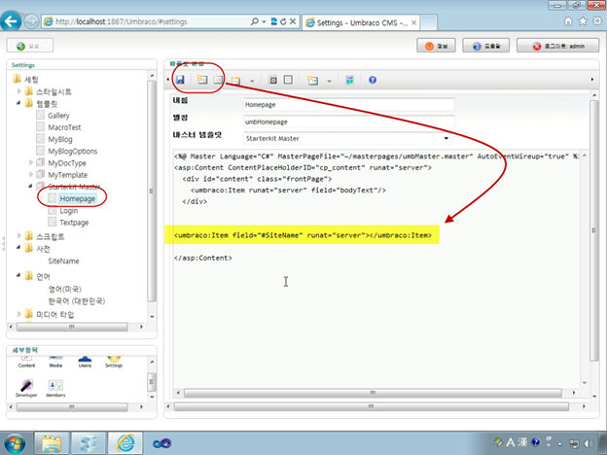Select the SiteName dictionary item
The height and width of the screenshot is (455, 607).
coord(63,262)
